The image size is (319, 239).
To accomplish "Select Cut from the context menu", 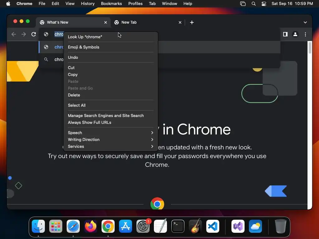I will tap(111, 68).
